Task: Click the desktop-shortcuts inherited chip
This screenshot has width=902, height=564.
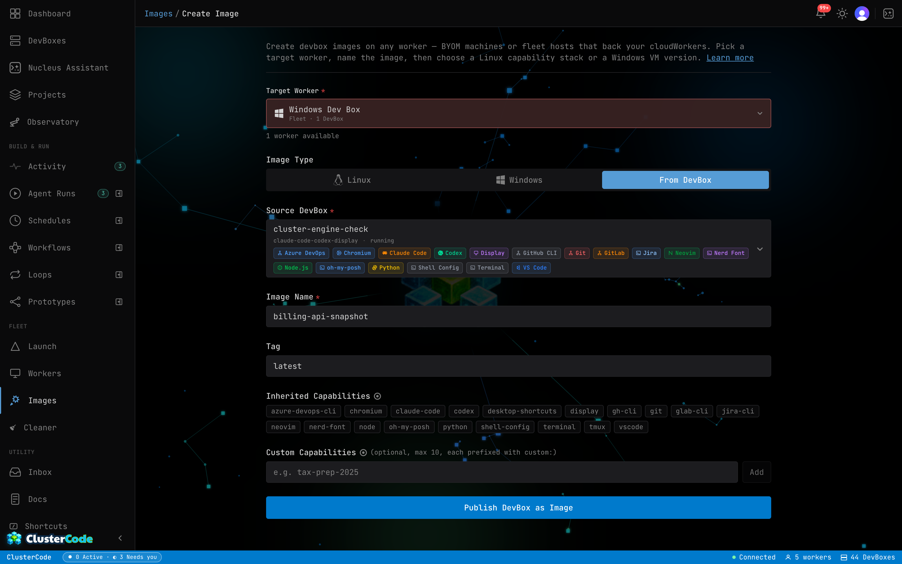Action: coord(522,411)
